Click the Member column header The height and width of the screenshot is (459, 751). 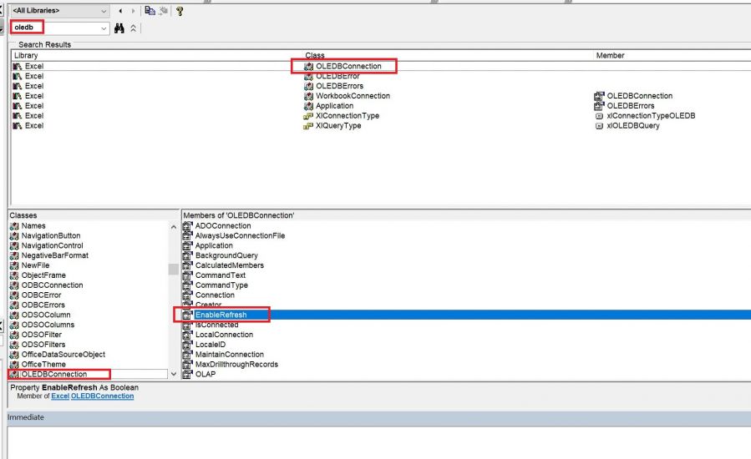click(x=610, y=55)
